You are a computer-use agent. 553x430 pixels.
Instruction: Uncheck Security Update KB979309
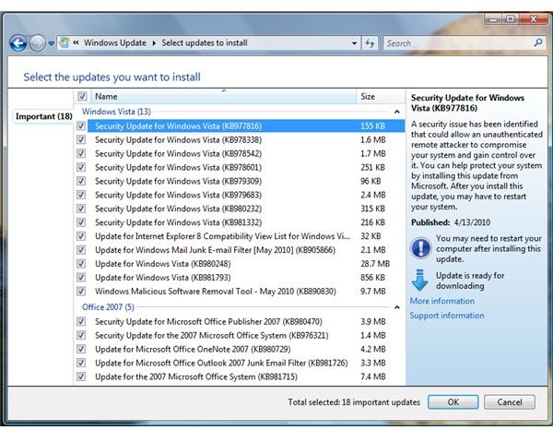point(81,181)
